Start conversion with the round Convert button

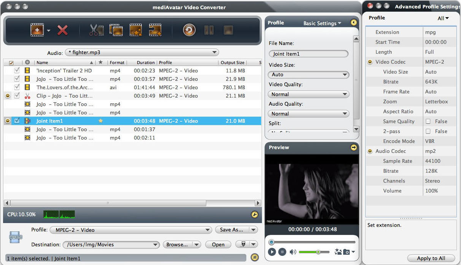(189, 30)
